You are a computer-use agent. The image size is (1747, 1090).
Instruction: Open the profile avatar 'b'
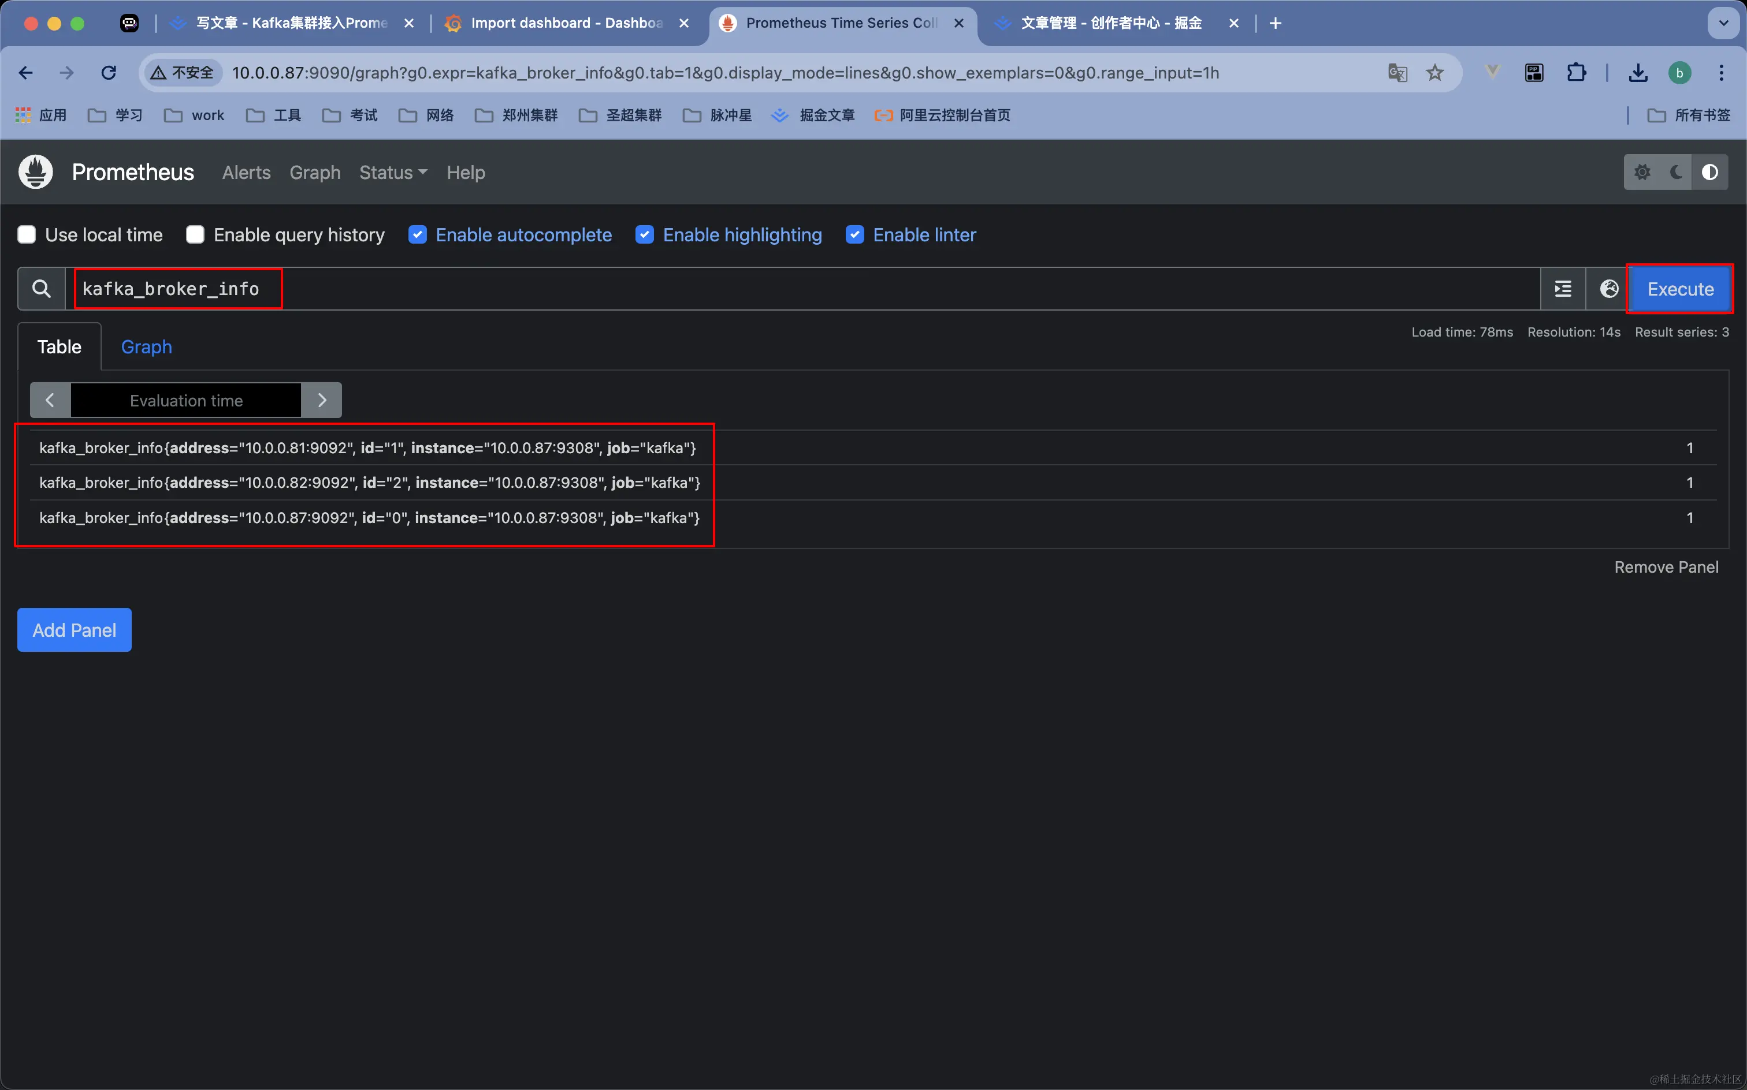(x=1679, y=73)
